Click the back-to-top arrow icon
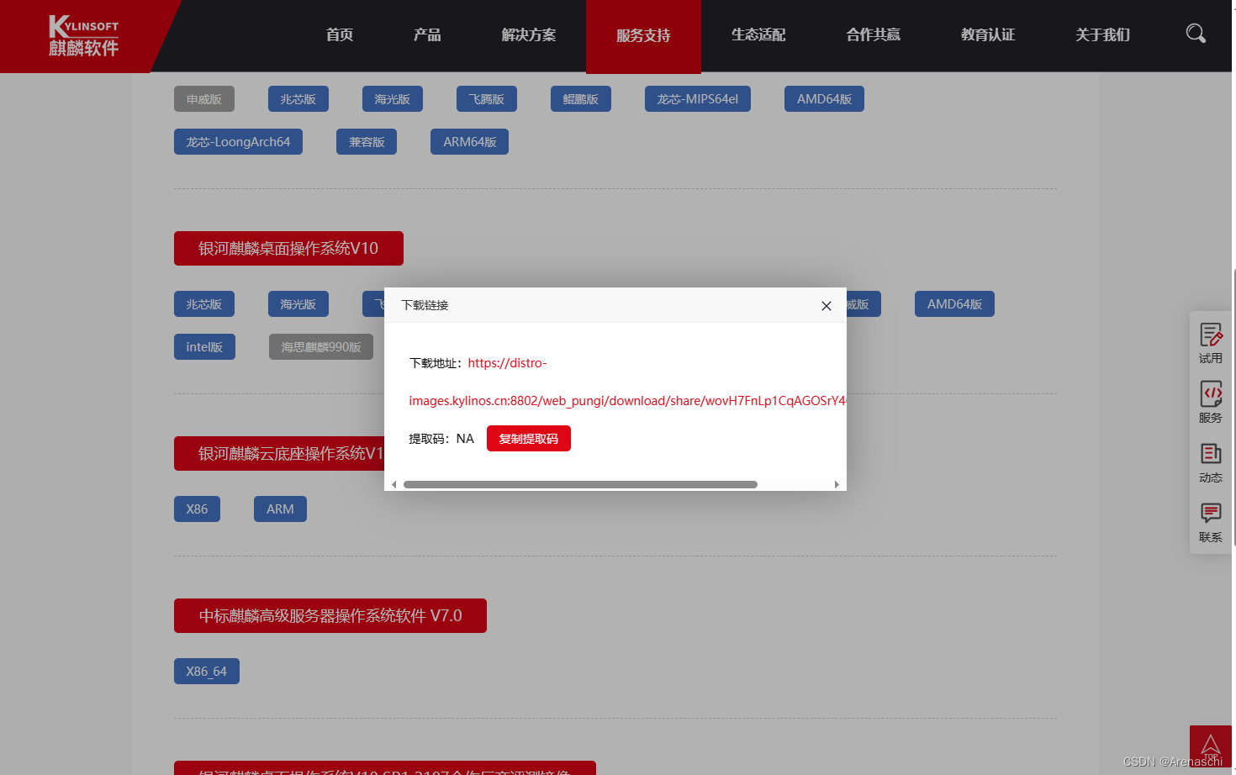Image resolution: width=1236 pixels, height=775 pixels. coord(1211,746)
